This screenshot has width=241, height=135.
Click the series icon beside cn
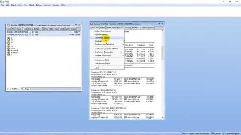(8, 40)
